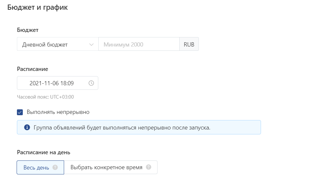
Task: Click the clock icon in the schedule field
Action: [x=91, y=83]
